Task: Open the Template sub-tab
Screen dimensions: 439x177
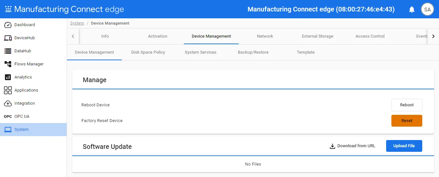Action: (x=306, y=52)
